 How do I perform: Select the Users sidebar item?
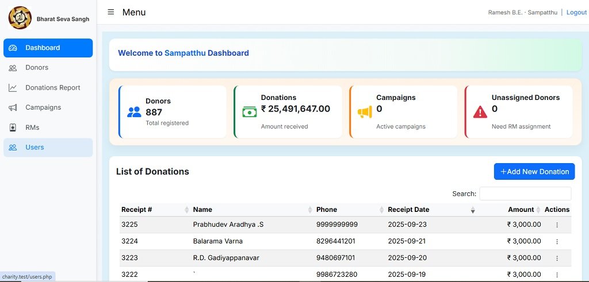[35, 148]
